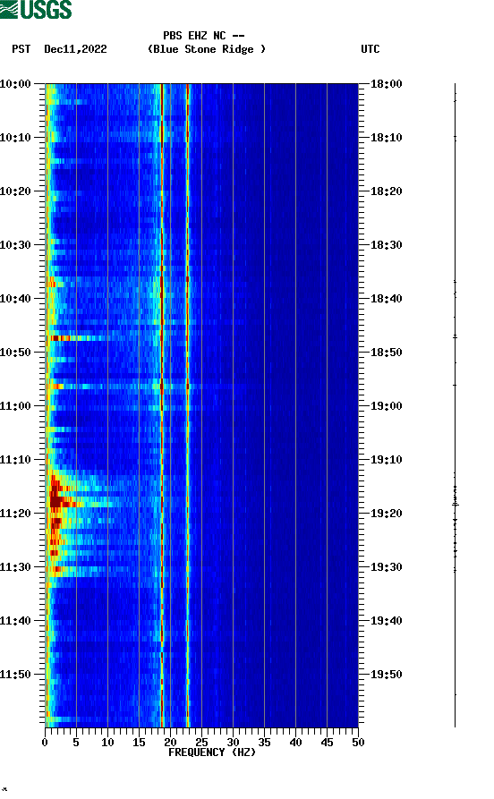The height and width of the screenshot is (799, 494).
Task: Click the '15' frequency axis tick label
Action: tap(140, 743)
